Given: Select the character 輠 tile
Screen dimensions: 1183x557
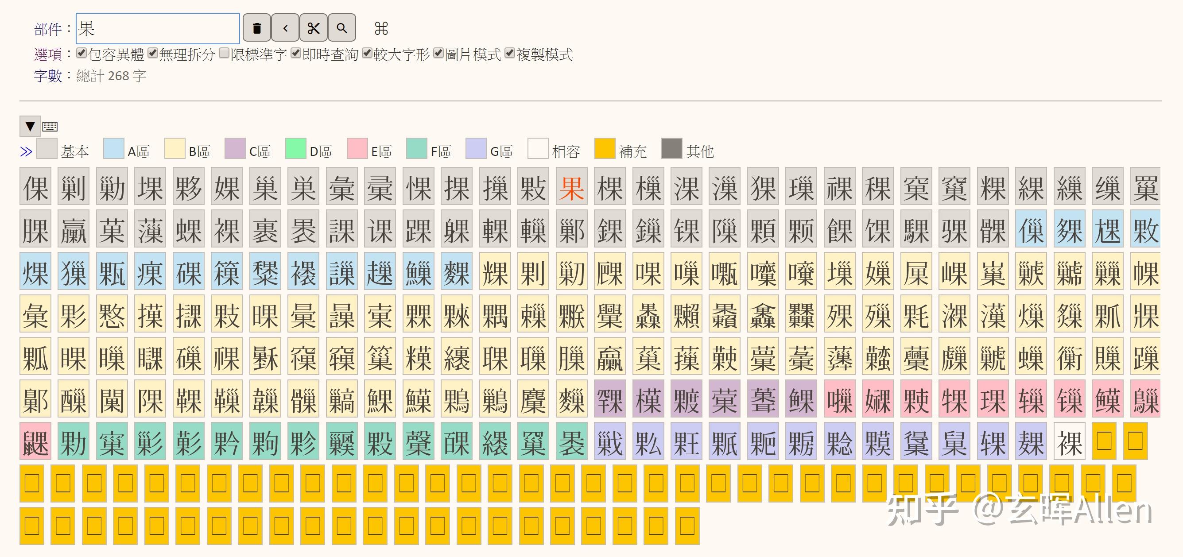Looking at the screenshot, I should [x=495, y=228].
